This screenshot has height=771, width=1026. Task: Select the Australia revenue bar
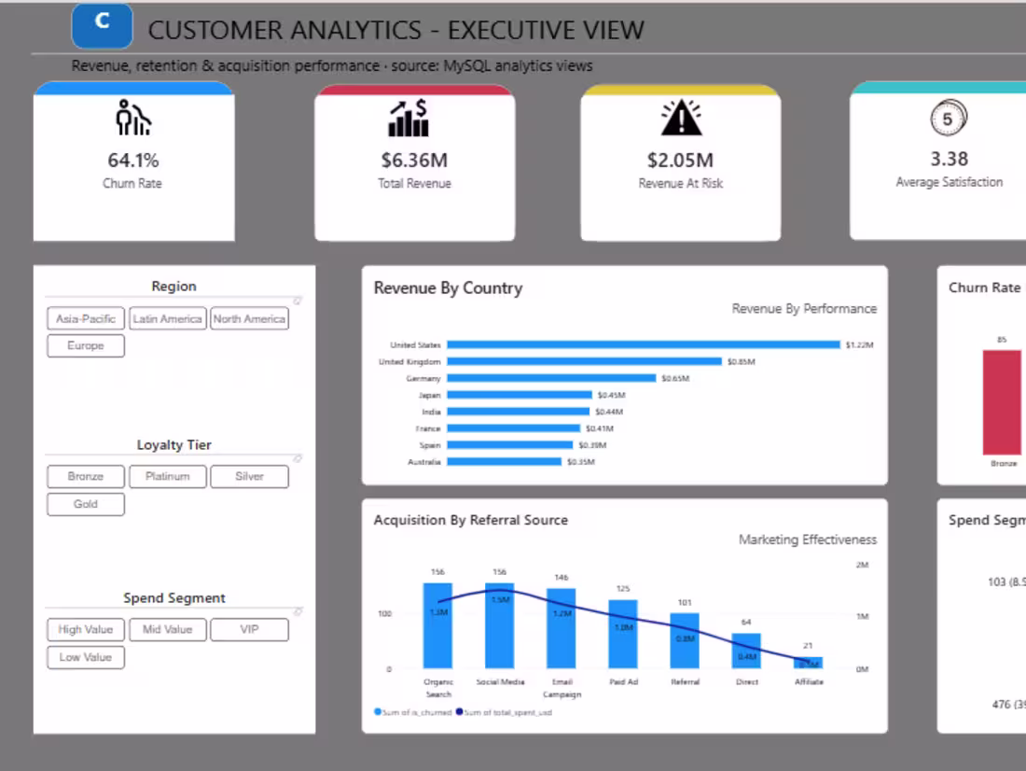click(x=504, y=462)
